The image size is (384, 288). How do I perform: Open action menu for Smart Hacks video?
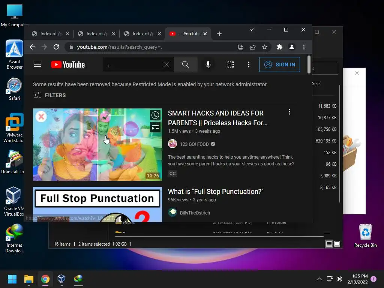[289, 112]
